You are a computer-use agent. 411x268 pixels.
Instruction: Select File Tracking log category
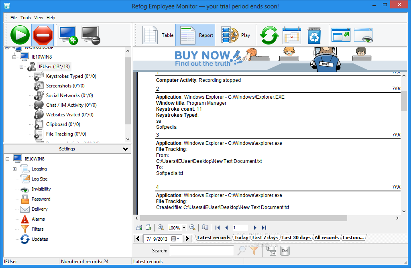pos(66,134)
